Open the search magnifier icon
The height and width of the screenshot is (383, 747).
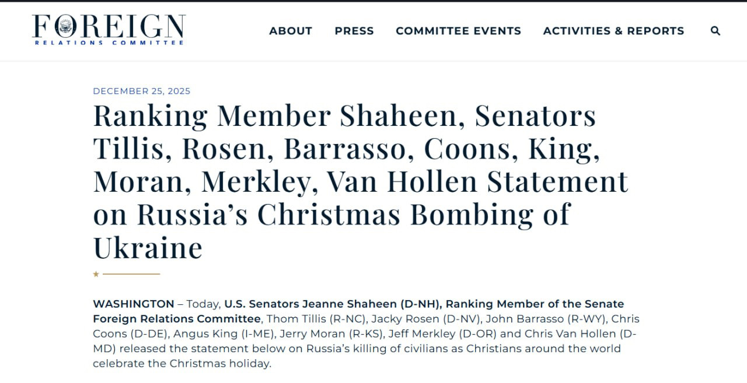click(x=715, y=31)
